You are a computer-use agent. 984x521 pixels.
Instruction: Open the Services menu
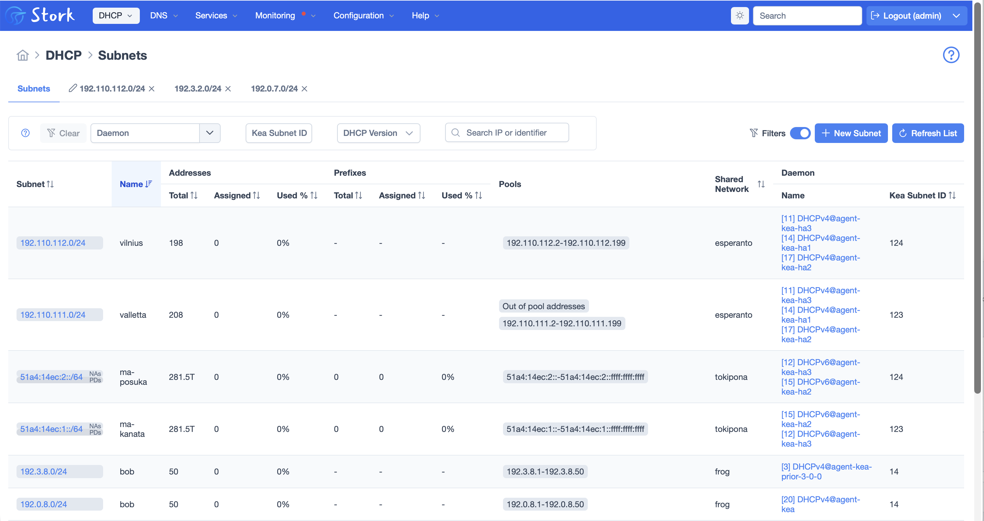[x=216, y=16]
